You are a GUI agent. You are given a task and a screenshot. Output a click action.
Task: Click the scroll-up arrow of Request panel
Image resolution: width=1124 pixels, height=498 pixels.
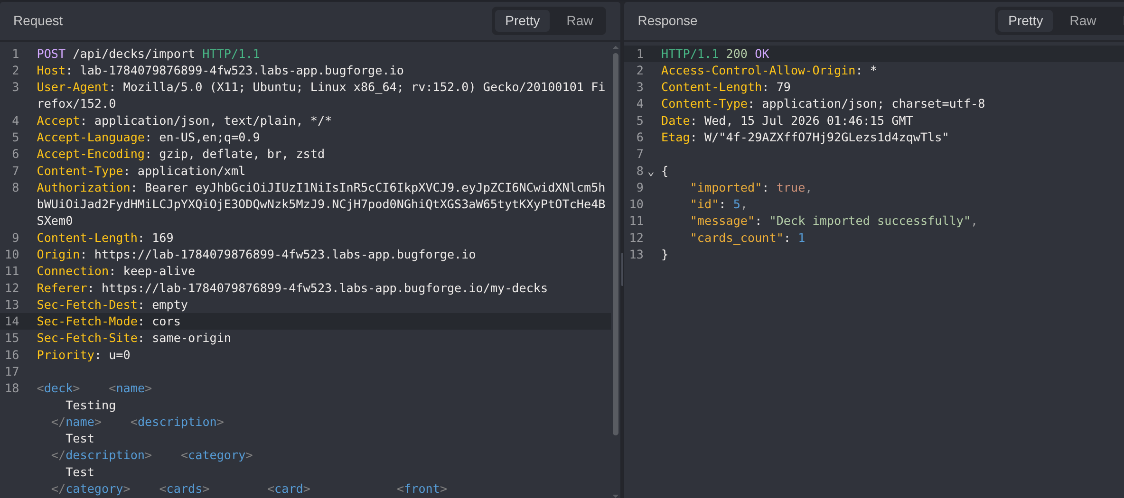coord(616,48)
